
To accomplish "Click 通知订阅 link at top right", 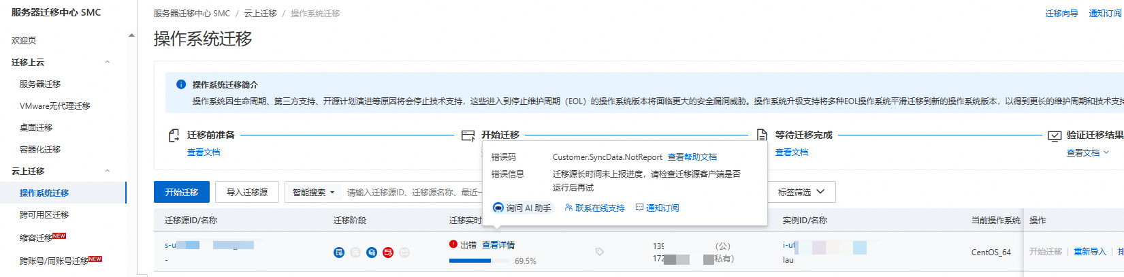I will tap(1105, 13).
